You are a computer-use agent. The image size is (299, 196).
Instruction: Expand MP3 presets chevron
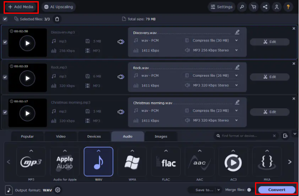(31, 151)
